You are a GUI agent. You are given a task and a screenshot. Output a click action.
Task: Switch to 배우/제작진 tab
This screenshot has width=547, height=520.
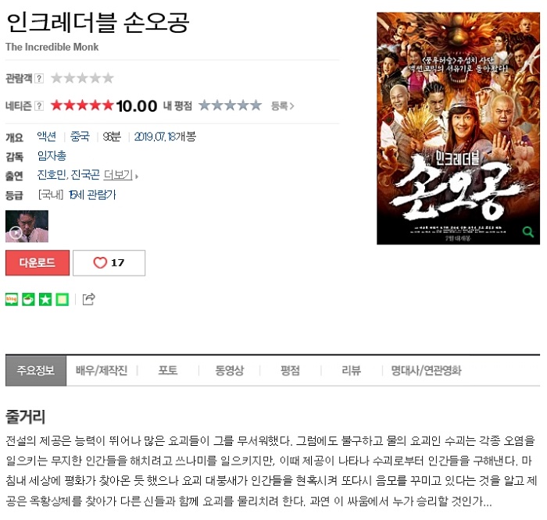(102, 370)
